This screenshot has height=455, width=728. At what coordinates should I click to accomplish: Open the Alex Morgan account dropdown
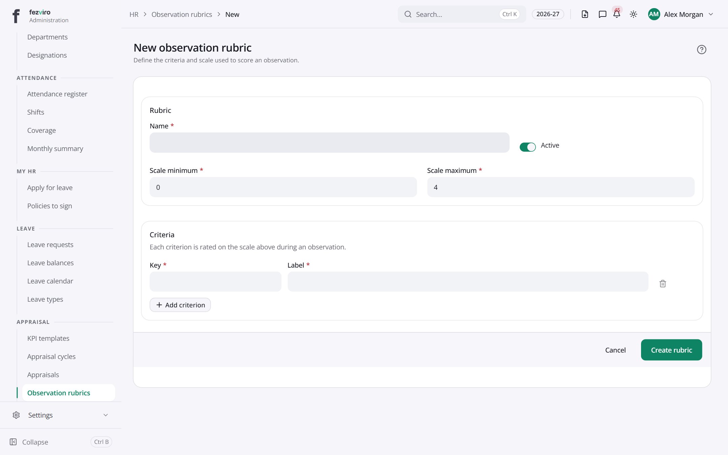pyautogui.click(x=680, y=14)
